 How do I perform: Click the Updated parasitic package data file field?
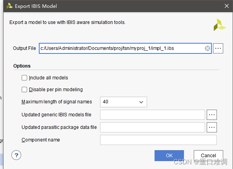[153, 127]
